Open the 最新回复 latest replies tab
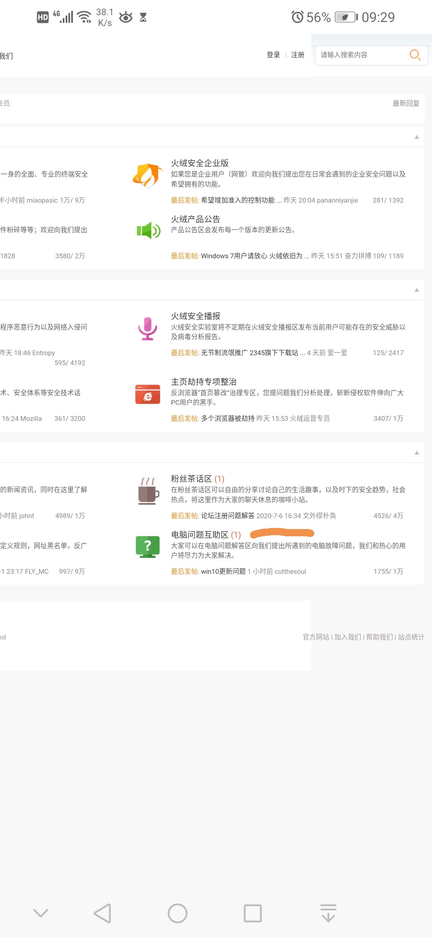 (406, 103)
